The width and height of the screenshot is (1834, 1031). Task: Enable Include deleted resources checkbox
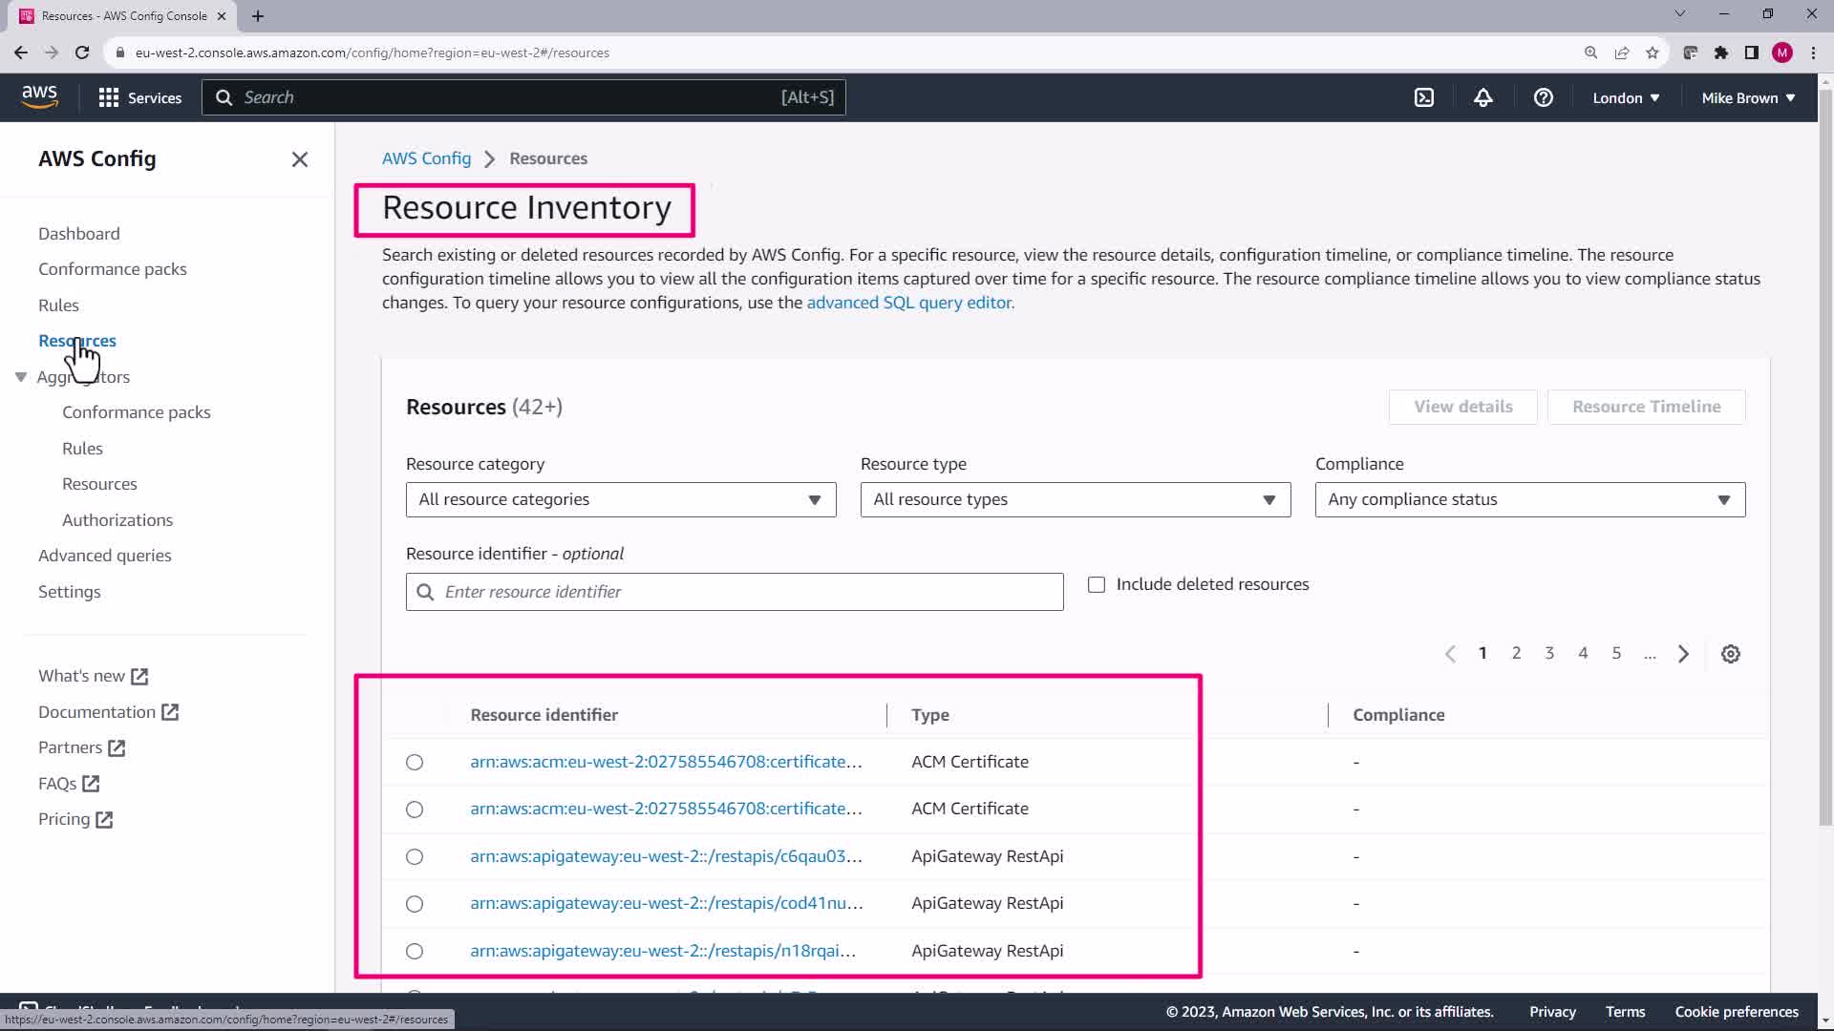click(1097, 584)
